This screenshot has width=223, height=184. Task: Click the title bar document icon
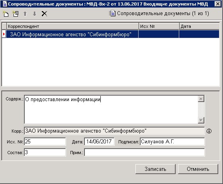5,4
